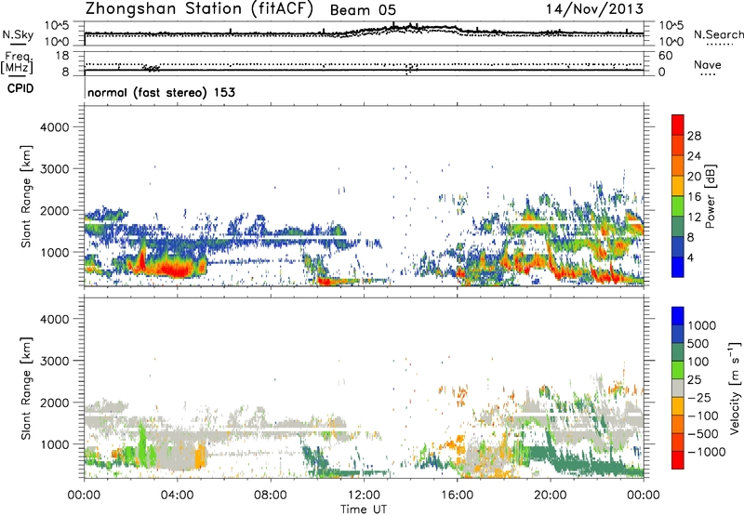Click the date 14/Nov/2013

(x=594, y=8)
